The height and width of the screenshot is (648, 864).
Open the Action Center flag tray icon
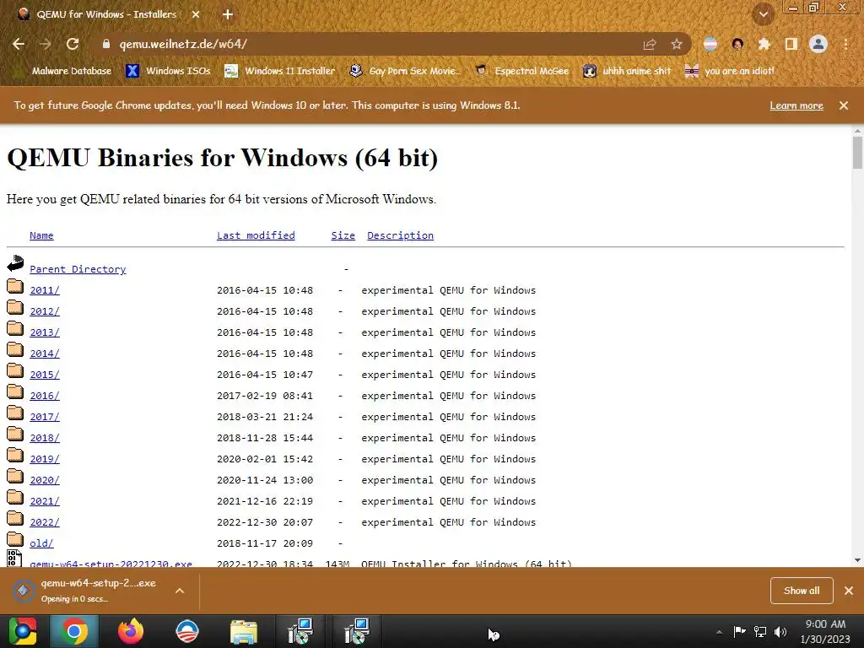[739, 632]
